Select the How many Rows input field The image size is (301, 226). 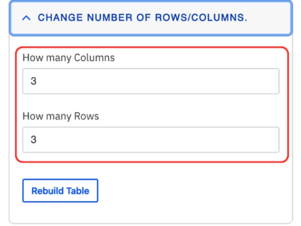tap(150, 140)
